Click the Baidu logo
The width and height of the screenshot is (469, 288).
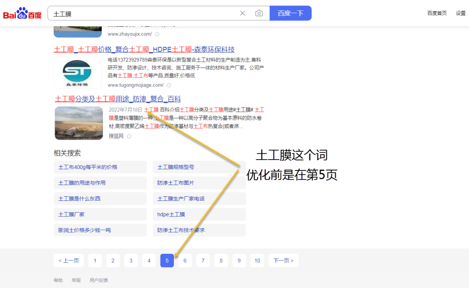pyautogui.click(x=23, y=13)
